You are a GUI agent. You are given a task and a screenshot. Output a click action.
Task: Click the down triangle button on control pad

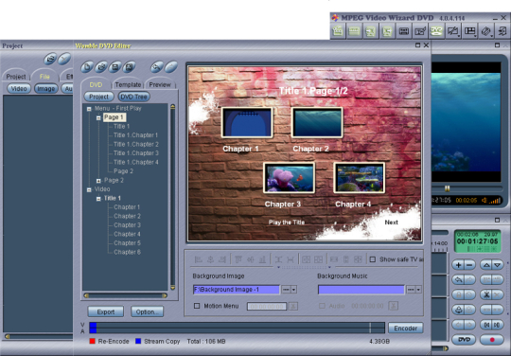tap(498, 265)
